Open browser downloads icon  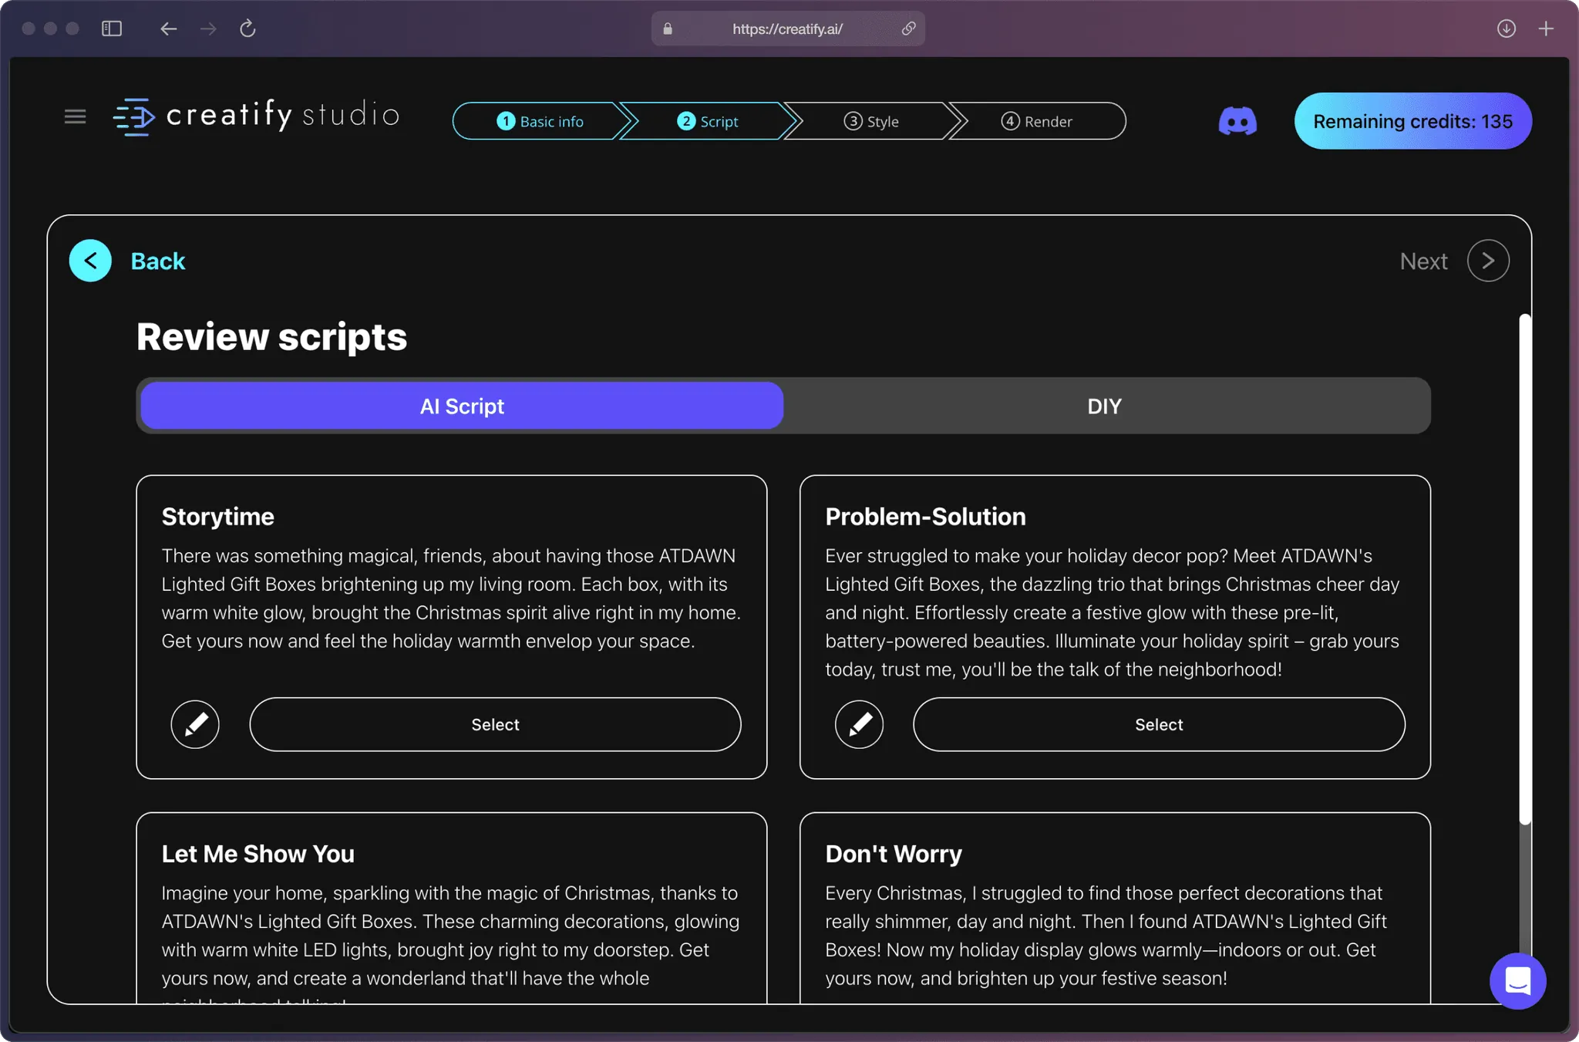1506,29
